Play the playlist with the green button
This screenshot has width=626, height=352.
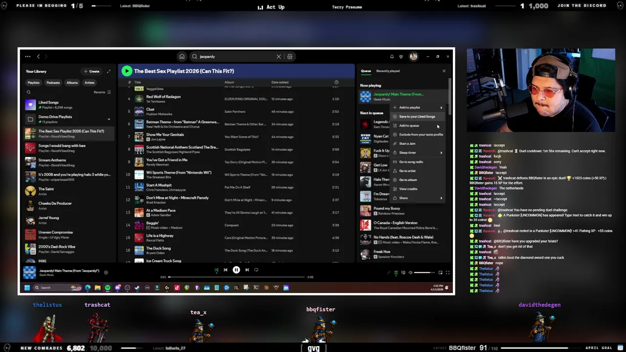127,71
